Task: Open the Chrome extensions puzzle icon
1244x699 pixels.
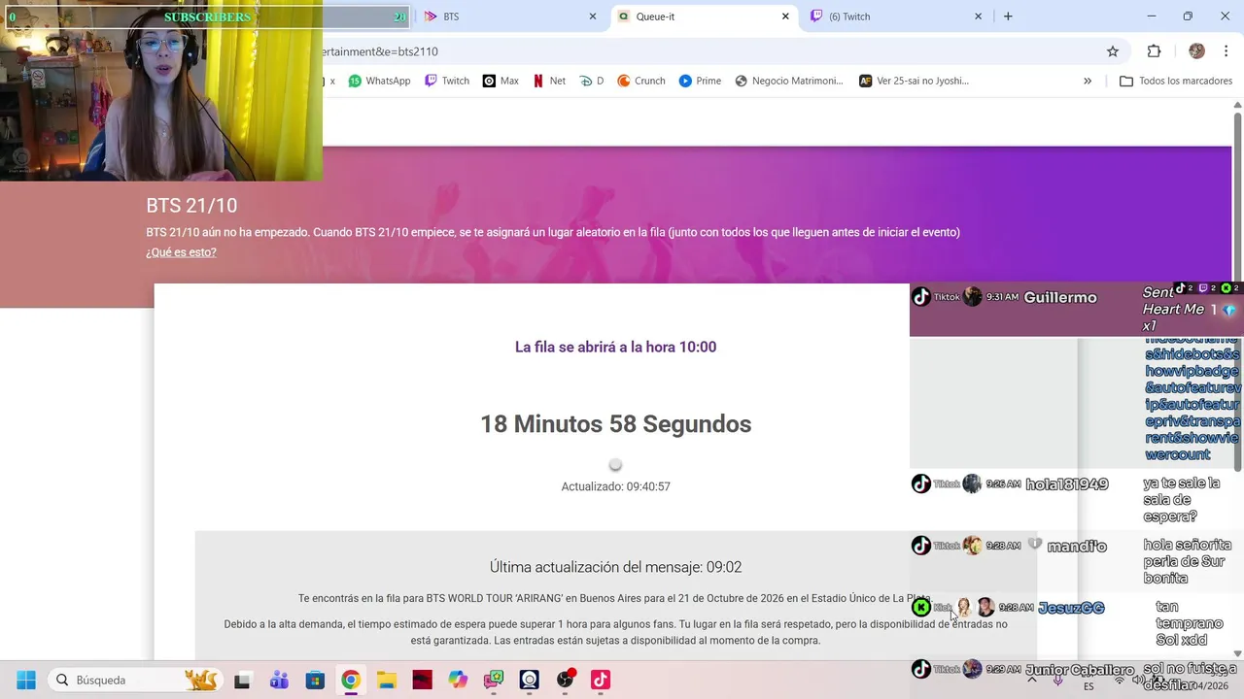Action: click(x=1154, y=51)
